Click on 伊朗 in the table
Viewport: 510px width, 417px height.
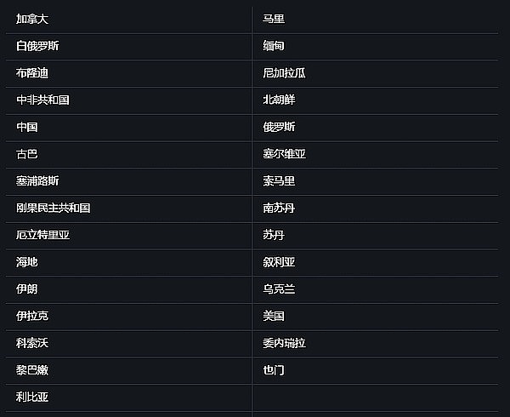(x=27, y=289)
